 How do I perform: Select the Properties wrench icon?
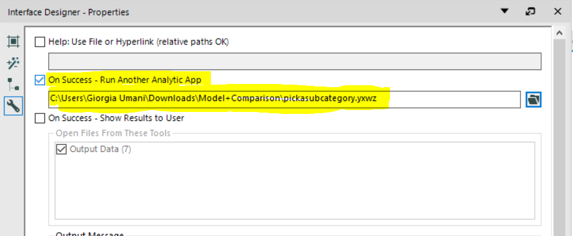pos(13,106)
